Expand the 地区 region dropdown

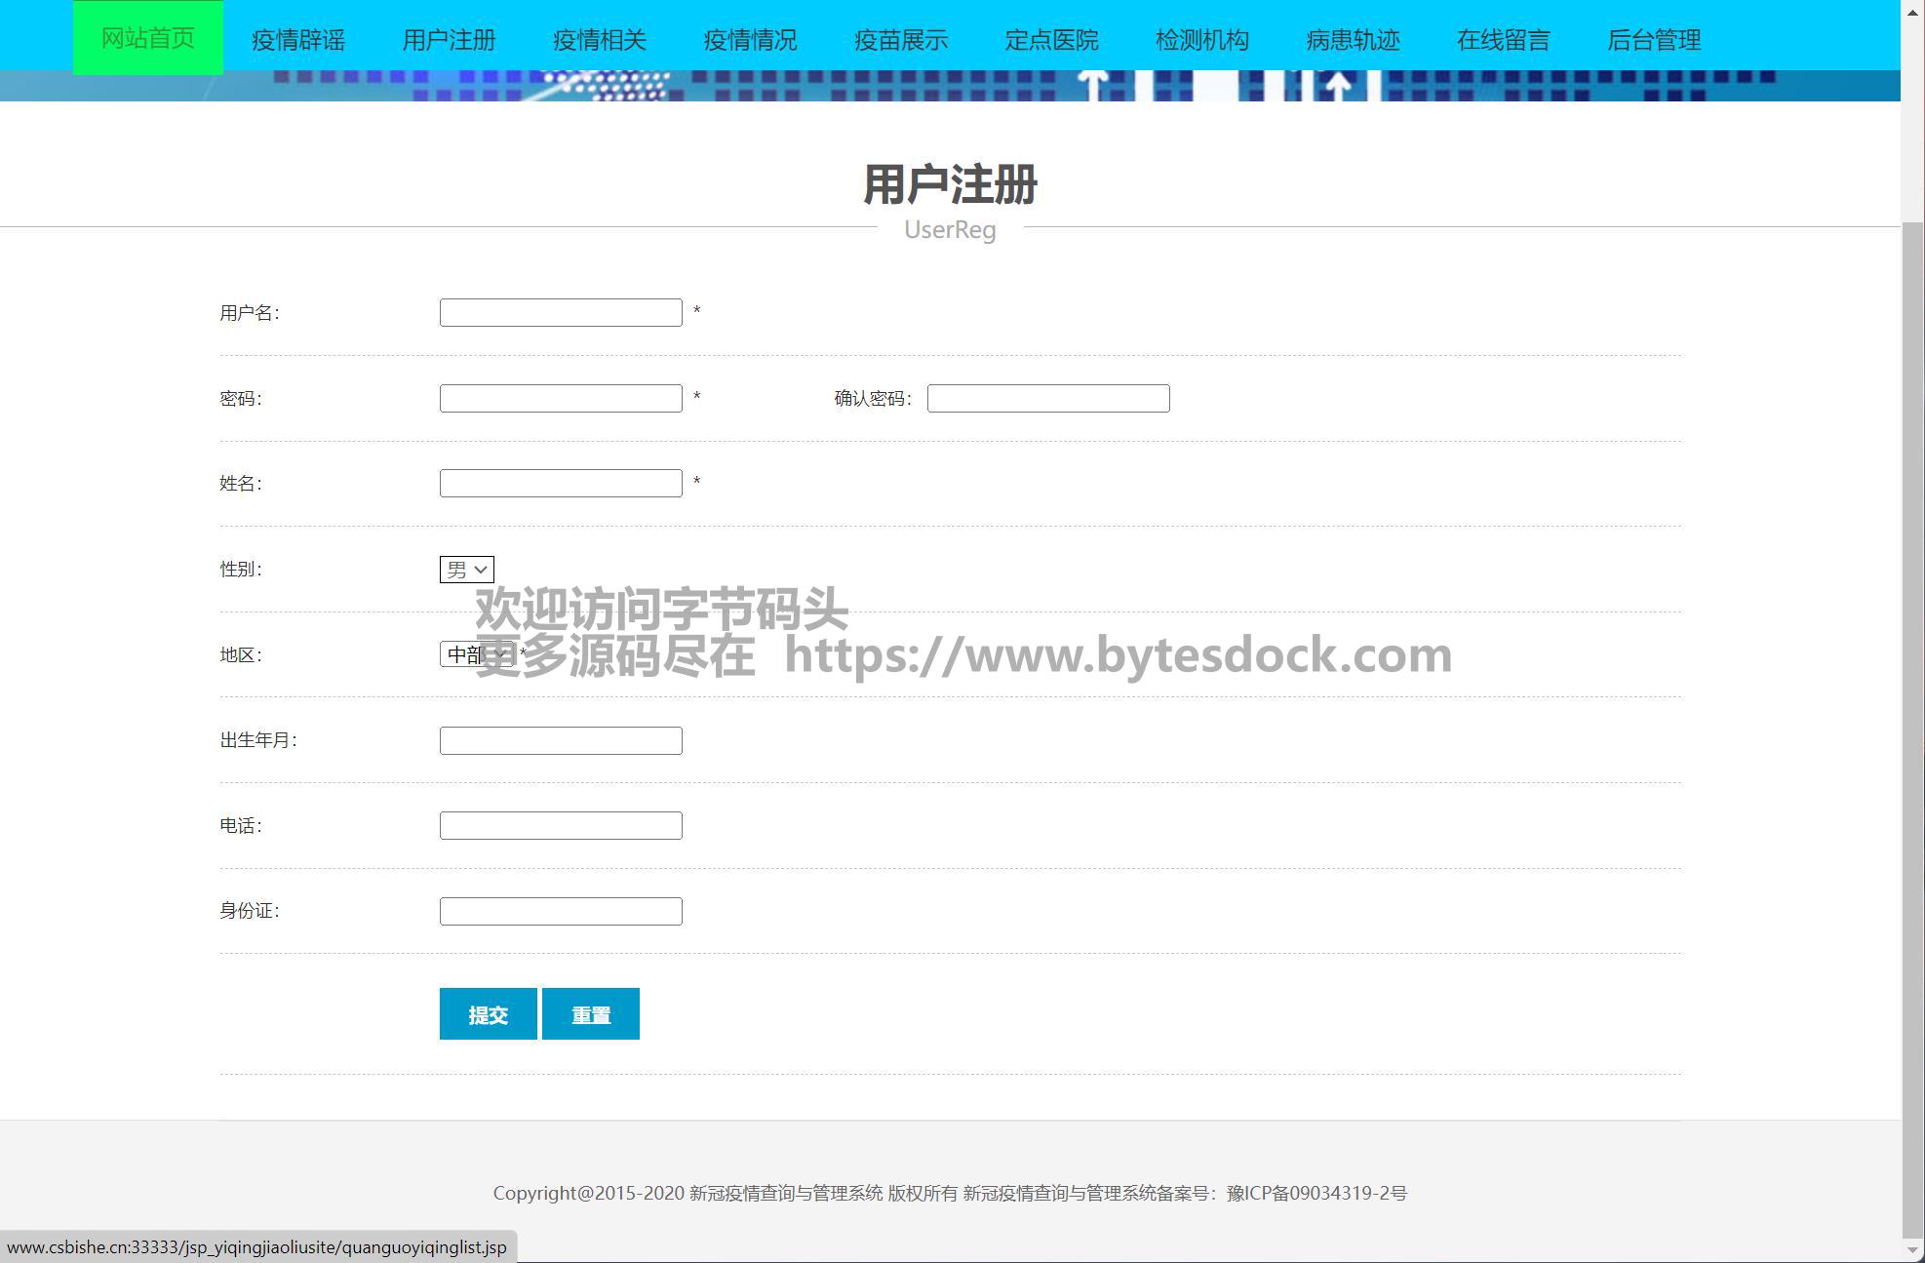(476, 654)
